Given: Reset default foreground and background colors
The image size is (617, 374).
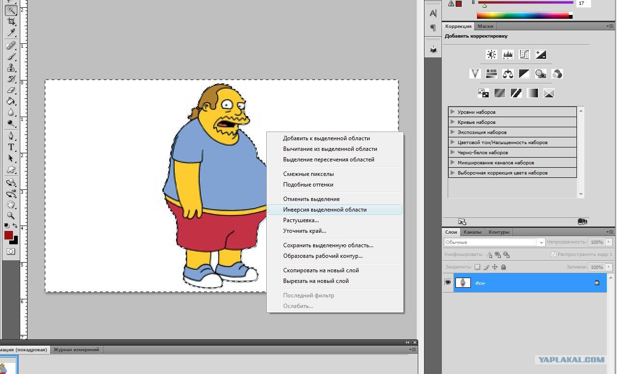Looking at the screenshot, I should click(6, 226).
